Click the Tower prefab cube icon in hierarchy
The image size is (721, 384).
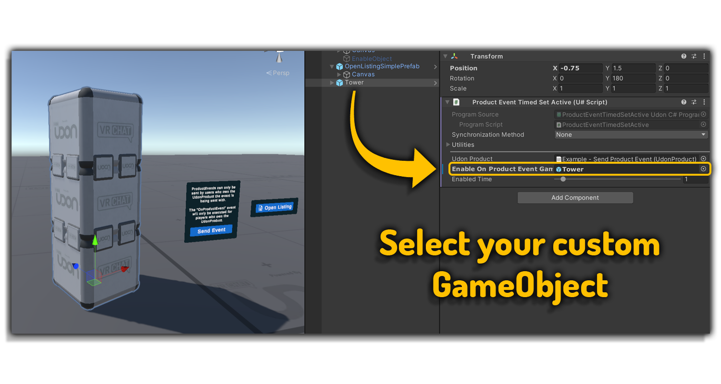(x=339, y=83)
